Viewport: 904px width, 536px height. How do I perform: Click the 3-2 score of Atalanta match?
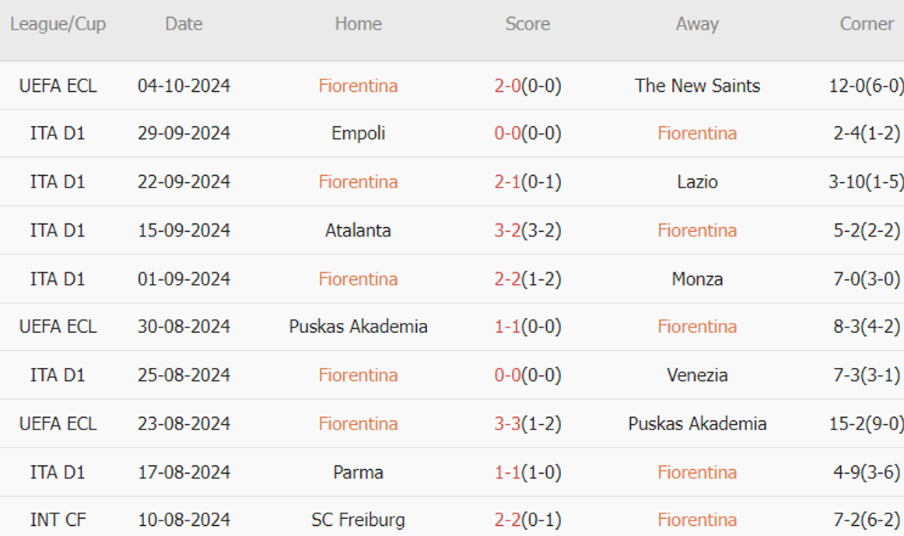coord(507,230)
